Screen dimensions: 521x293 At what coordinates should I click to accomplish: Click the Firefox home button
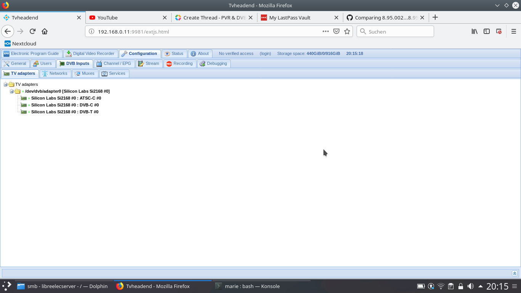point(45,31)
